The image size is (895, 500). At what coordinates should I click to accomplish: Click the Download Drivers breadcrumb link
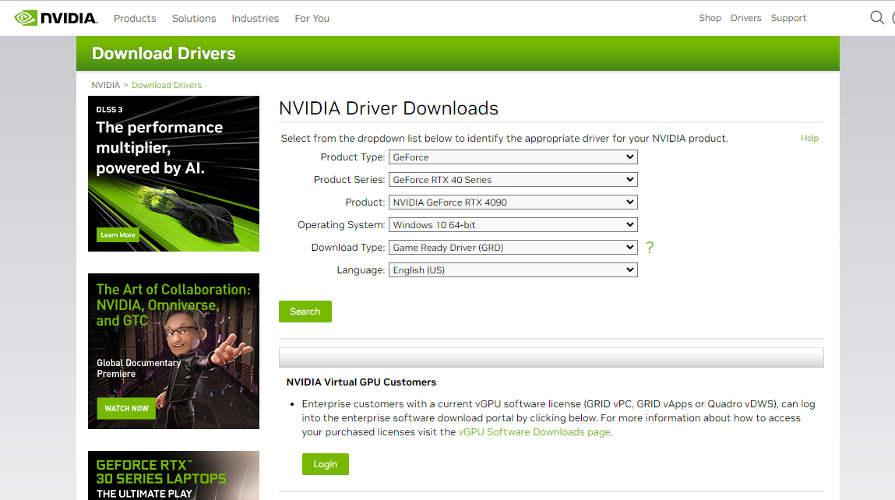(x=167, y=85)
